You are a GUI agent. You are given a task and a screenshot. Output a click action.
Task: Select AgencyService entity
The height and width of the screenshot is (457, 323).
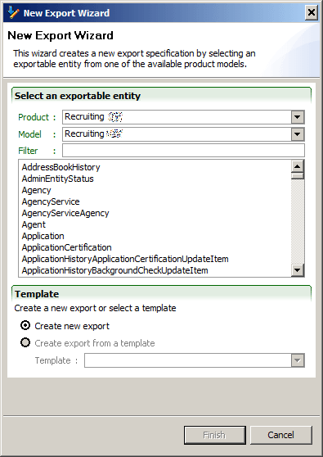[51, 201]
